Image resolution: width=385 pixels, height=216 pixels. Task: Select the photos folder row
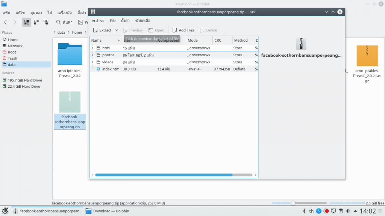[174, 55]
